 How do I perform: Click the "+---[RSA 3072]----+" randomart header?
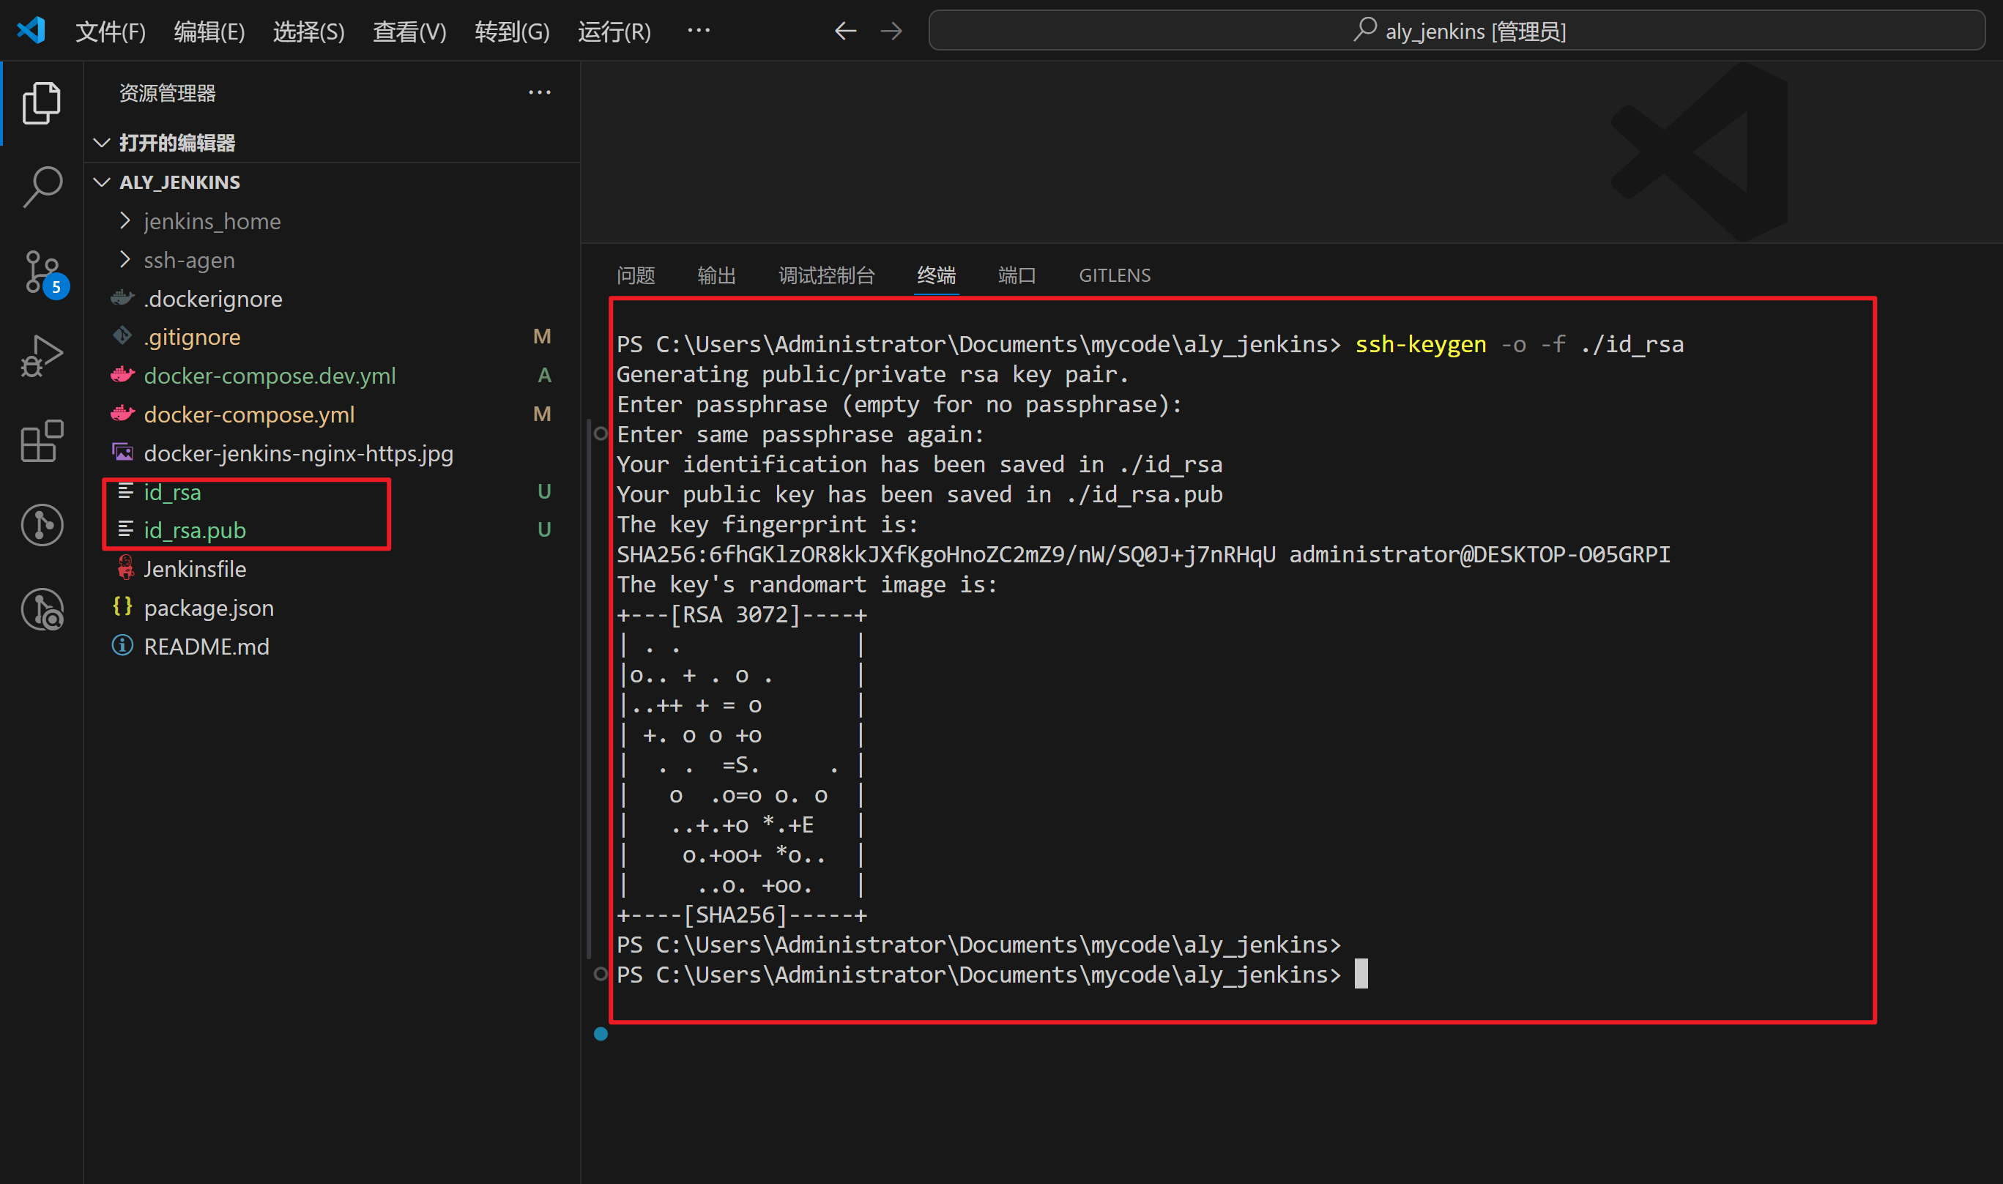(x=741, y=614)
